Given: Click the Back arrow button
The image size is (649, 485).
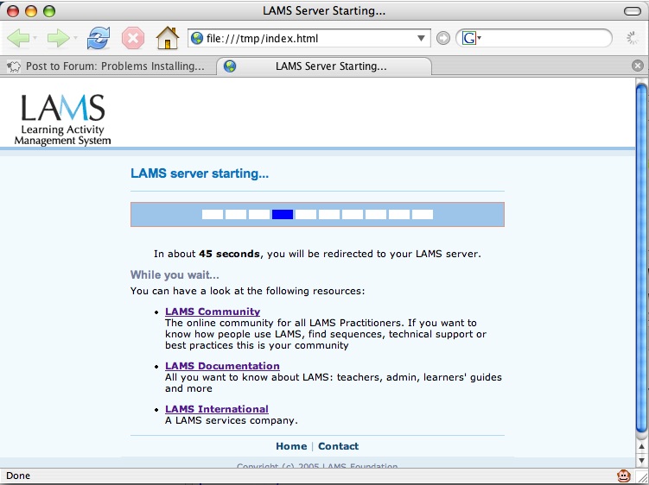Looking at the screenshot, I should coord(17,38).
